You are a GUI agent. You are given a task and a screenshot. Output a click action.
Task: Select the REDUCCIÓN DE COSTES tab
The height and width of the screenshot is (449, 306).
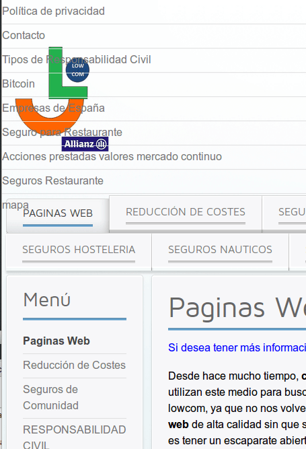[186, 212]
